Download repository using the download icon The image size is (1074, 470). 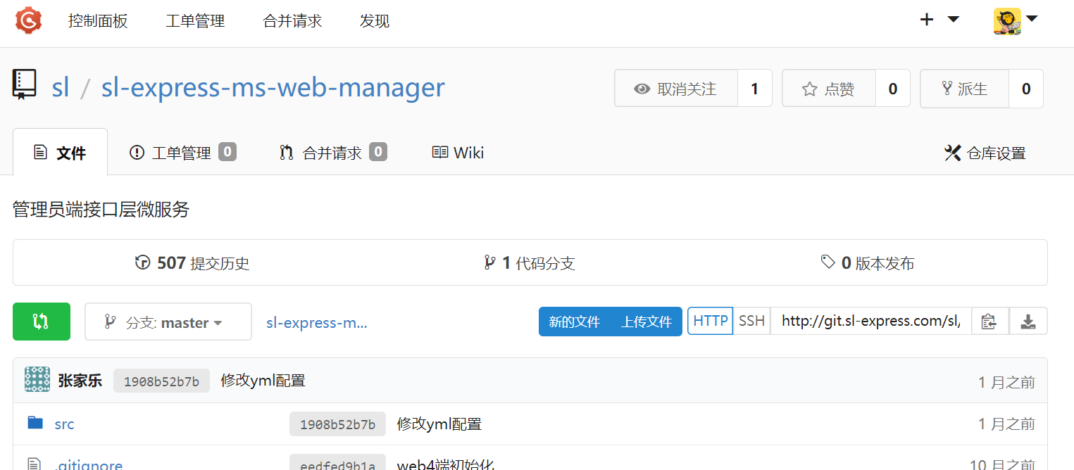(1028, 322)
